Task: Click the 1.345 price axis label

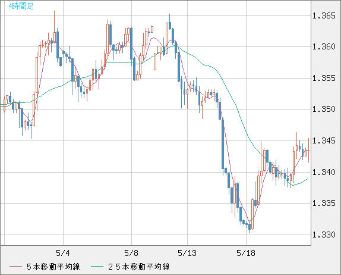Action: pyautogui.click(x=324, y=140)
